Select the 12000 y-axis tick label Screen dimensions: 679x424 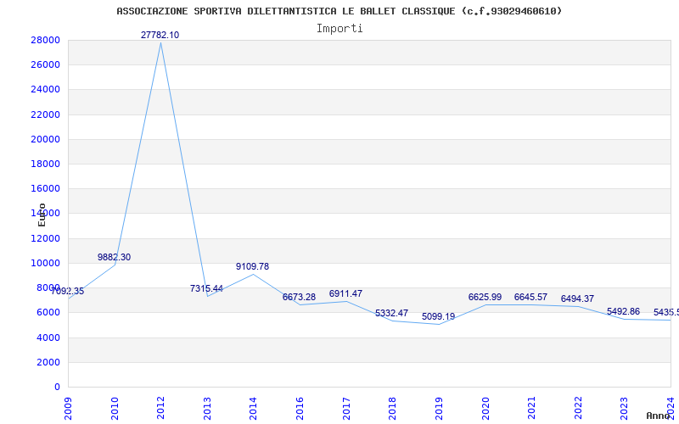coord(46,238)
